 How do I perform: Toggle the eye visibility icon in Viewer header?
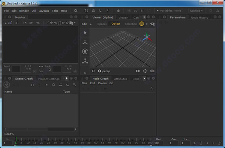click(152, 24)
